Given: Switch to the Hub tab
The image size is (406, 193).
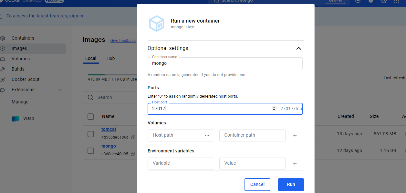Looking at the screenshot, I should (111, 58).
